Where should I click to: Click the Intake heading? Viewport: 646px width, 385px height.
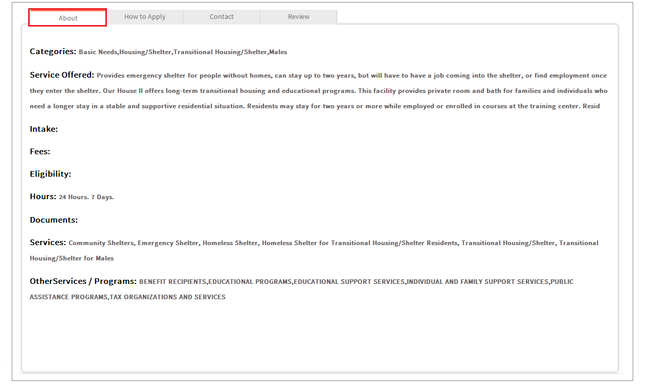click(44, 129)
